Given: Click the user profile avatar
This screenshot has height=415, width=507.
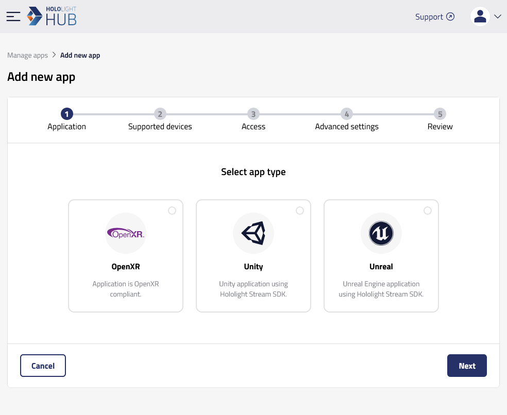Looking at the screenshot, I should (480, 16).
